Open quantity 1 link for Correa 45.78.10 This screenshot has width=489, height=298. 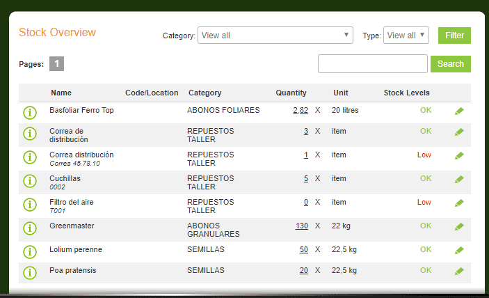[306, 155]
